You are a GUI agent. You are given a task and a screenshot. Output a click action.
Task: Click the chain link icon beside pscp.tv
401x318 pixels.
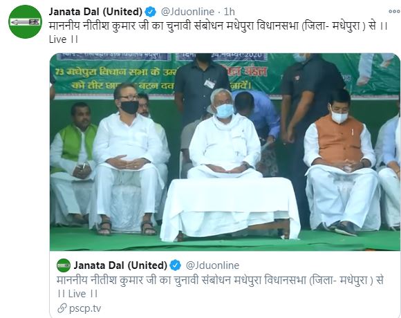[62, 308]
